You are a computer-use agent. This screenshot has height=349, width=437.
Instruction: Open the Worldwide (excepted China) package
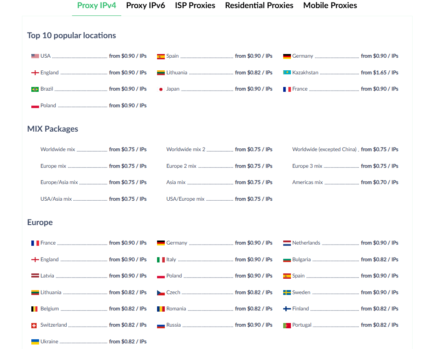[x=324, y=150]
